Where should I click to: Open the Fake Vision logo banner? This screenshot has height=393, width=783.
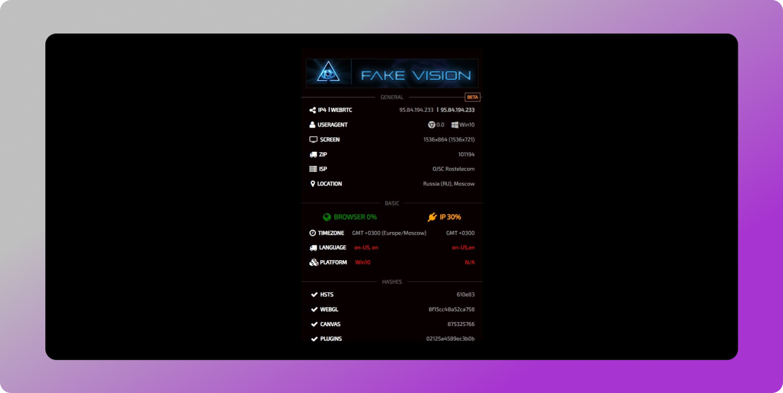[x=391, y=73]
